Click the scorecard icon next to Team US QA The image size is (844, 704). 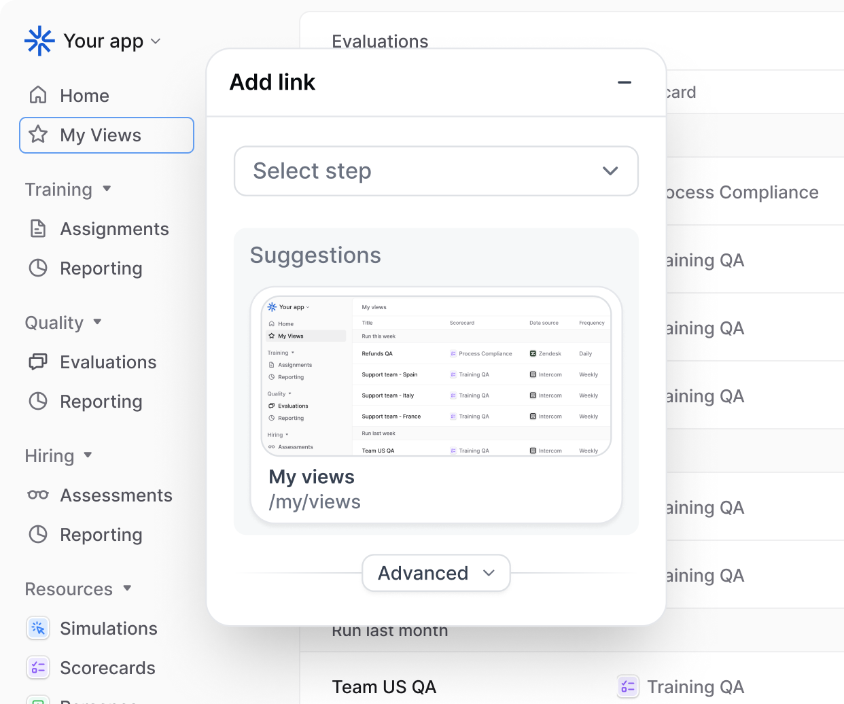coord(627,686)
